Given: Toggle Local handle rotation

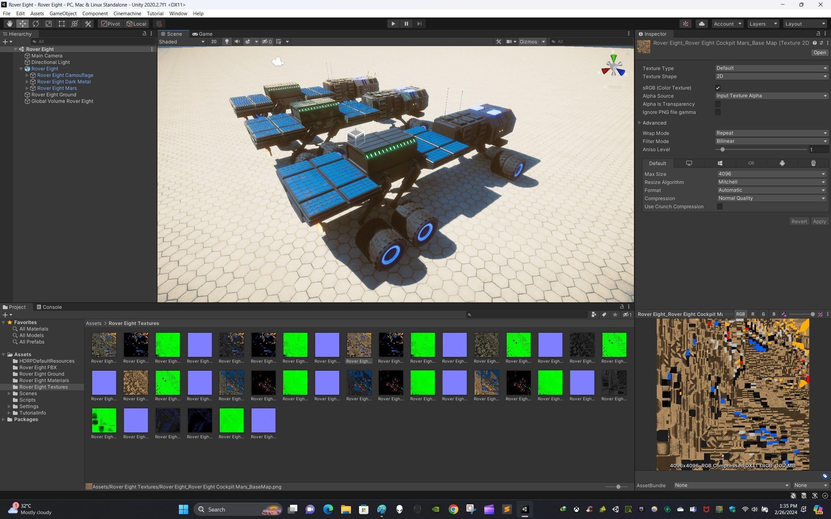Looking at the screenshot, I should tap(136, 24).
